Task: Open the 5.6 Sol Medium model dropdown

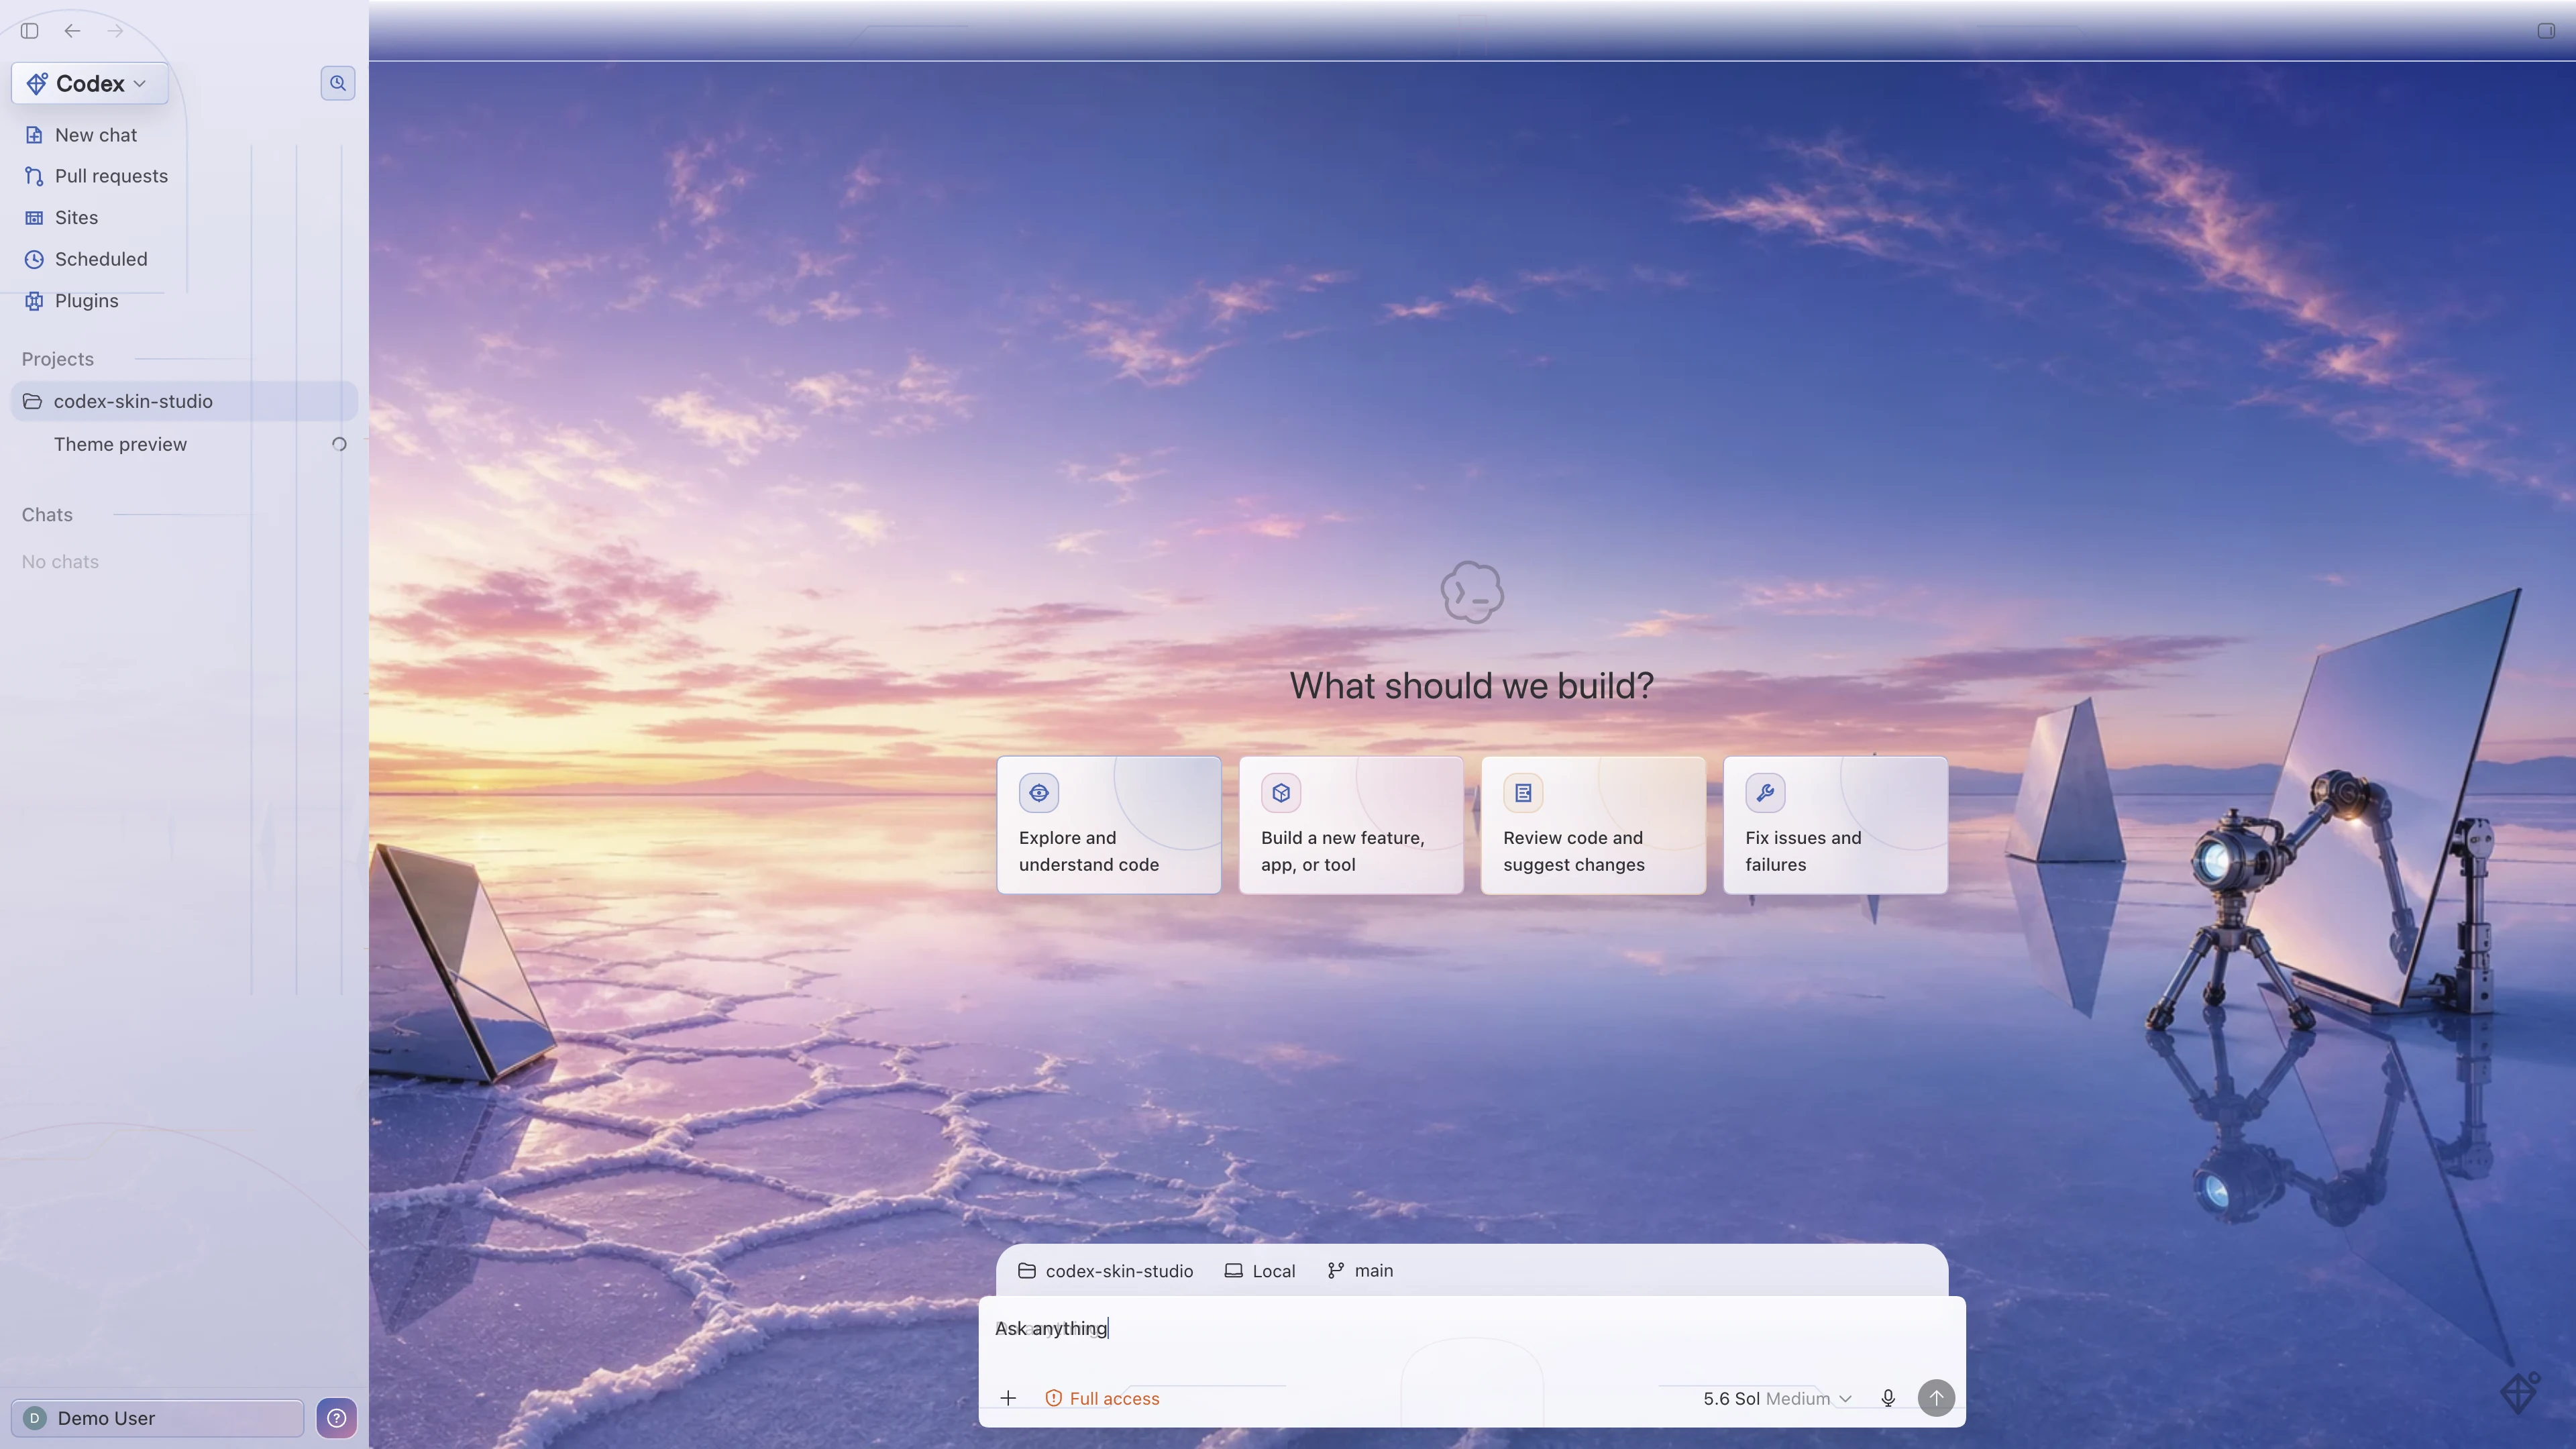Action: pyautogui.click(x=1778, y=1398)
